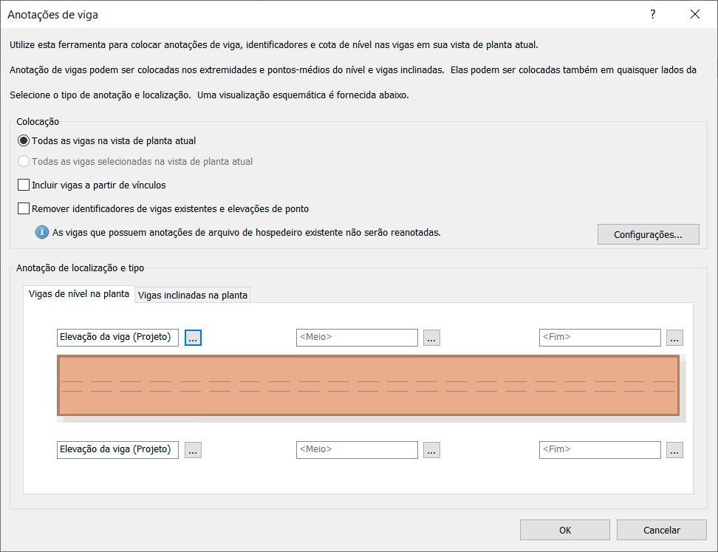Screen dimensions: 718x552
Task: Select 'Todas as vigas na vista de planta atual'
Action: [x=24, y=140]
